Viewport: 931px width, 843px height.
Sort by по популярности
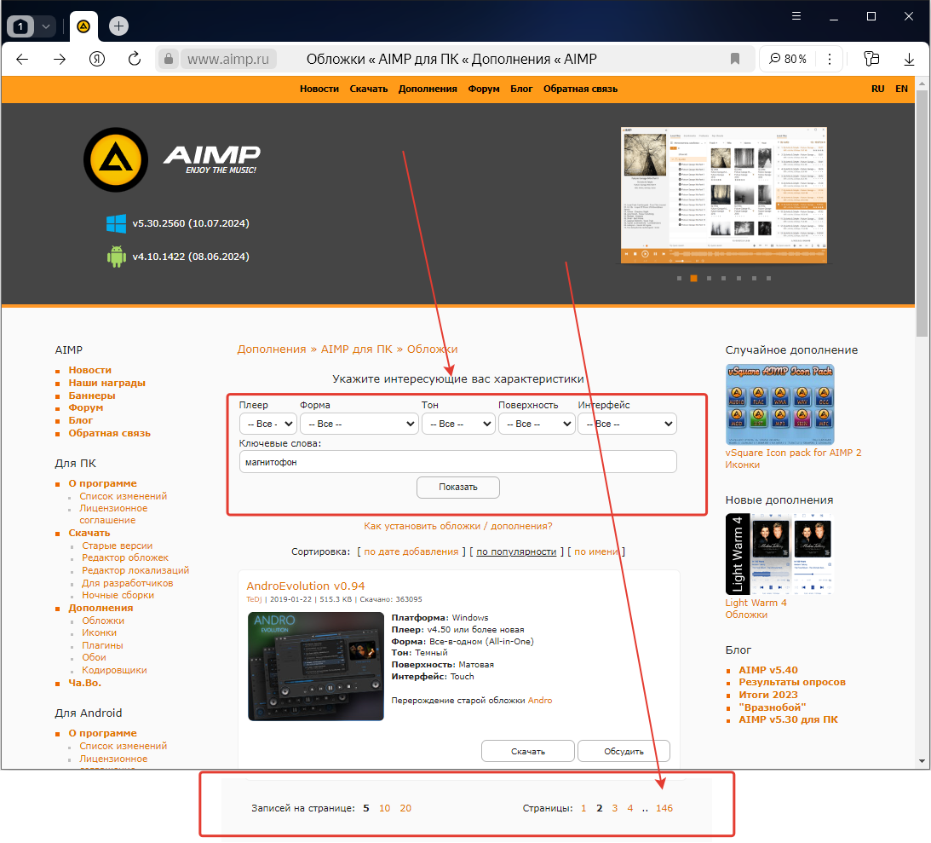point(516,551)
